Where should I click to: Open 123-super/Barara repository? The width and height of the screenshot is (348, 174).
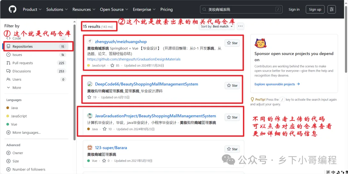pos(111,148)
